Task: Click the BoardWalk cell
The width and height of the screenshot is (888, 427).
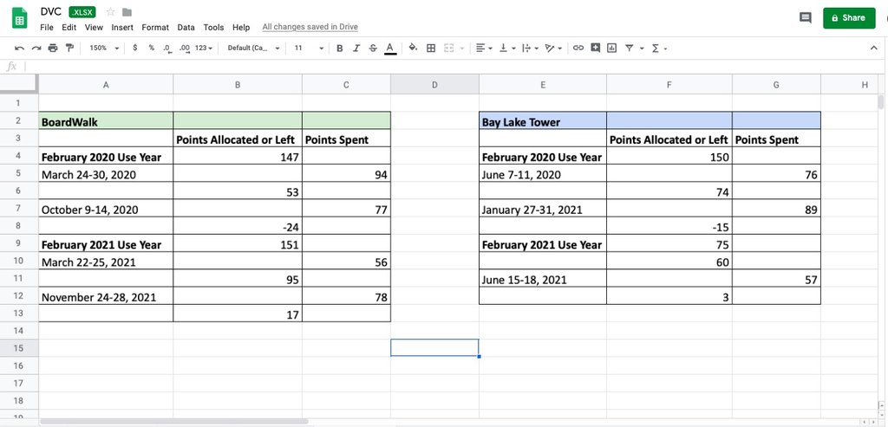Action: coord(106,121)
